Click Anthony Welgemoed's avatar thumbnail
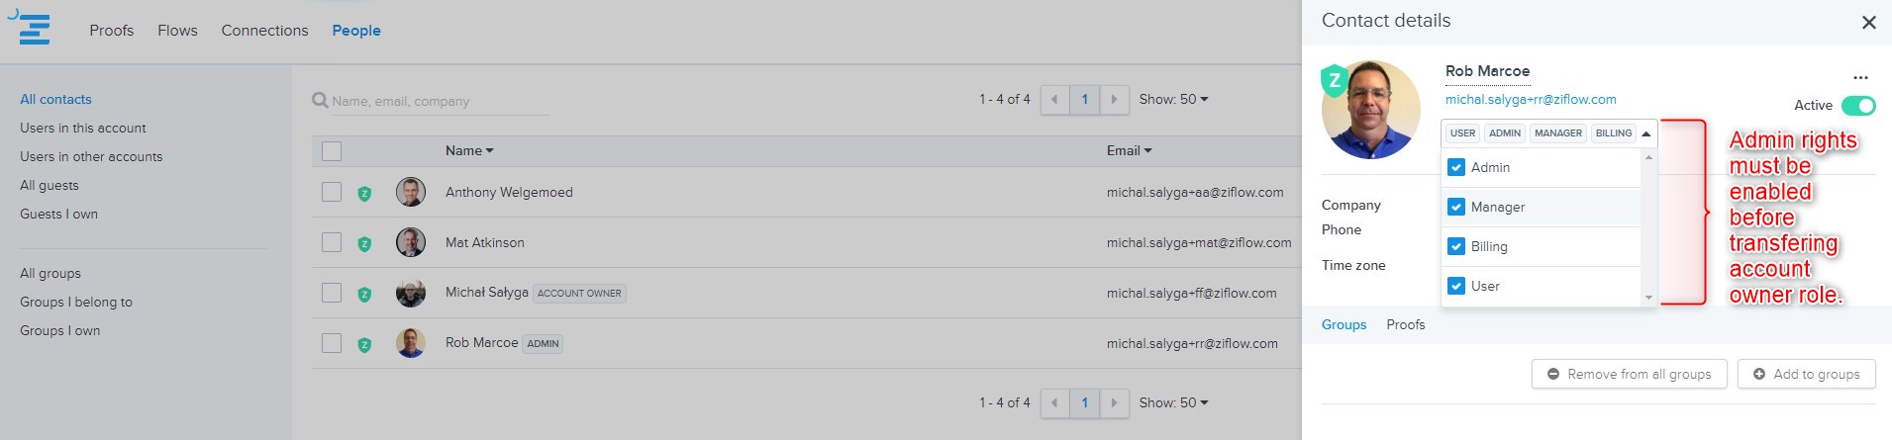 pos(410,192)
